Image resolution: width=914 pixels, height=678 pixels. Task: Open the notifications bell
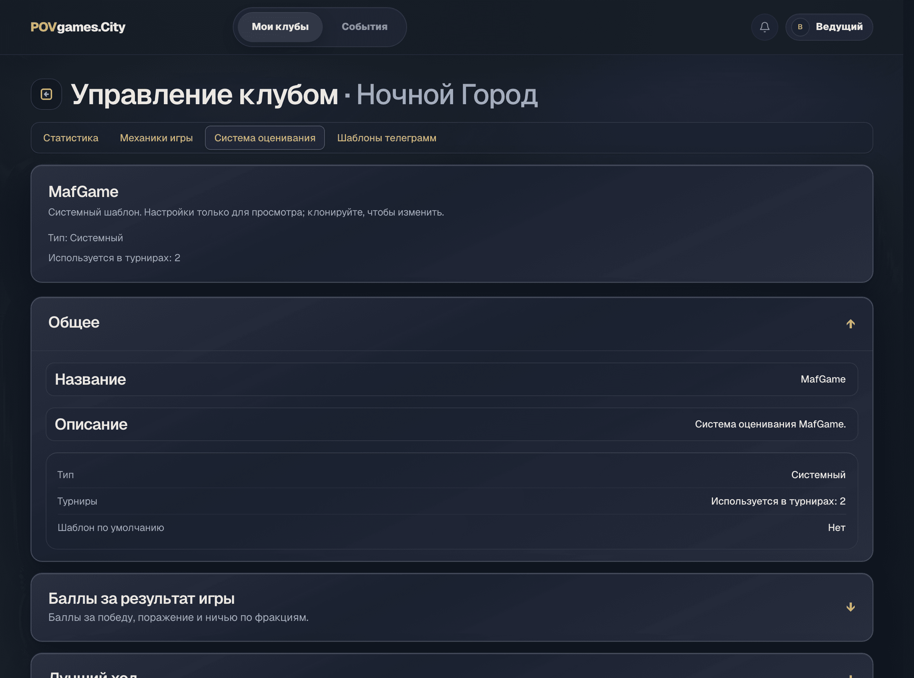click(x=764, y=27)
